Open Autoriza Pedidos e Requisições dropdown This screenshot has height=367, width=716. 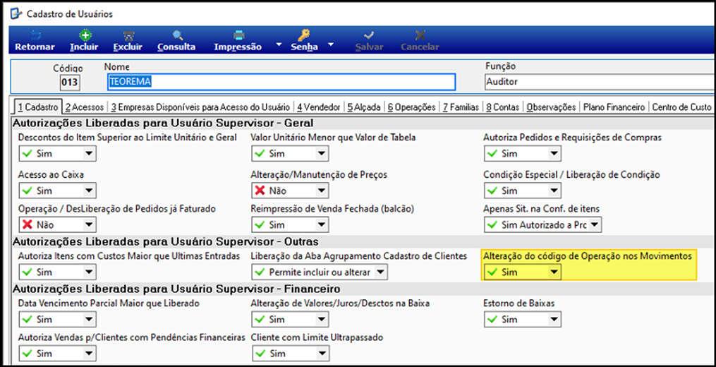554,154
